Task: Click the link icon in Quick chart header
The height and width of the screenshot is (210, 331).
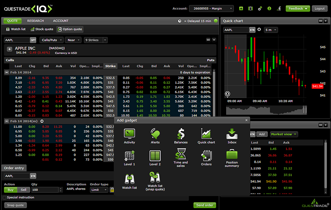Action: pyautogui.click(x=320, y=21)
